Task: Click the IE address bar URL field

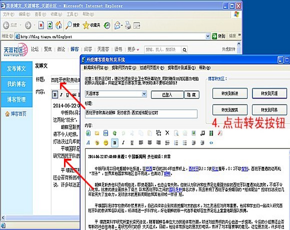Action: pos(110,36)
